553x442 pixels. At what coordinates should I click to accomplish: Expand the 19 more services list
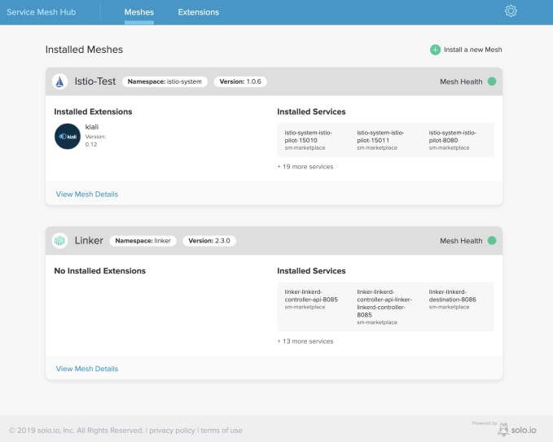[x=305, y=167]
